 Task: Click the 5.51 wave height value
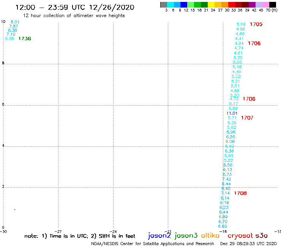(x=235, y=86)
